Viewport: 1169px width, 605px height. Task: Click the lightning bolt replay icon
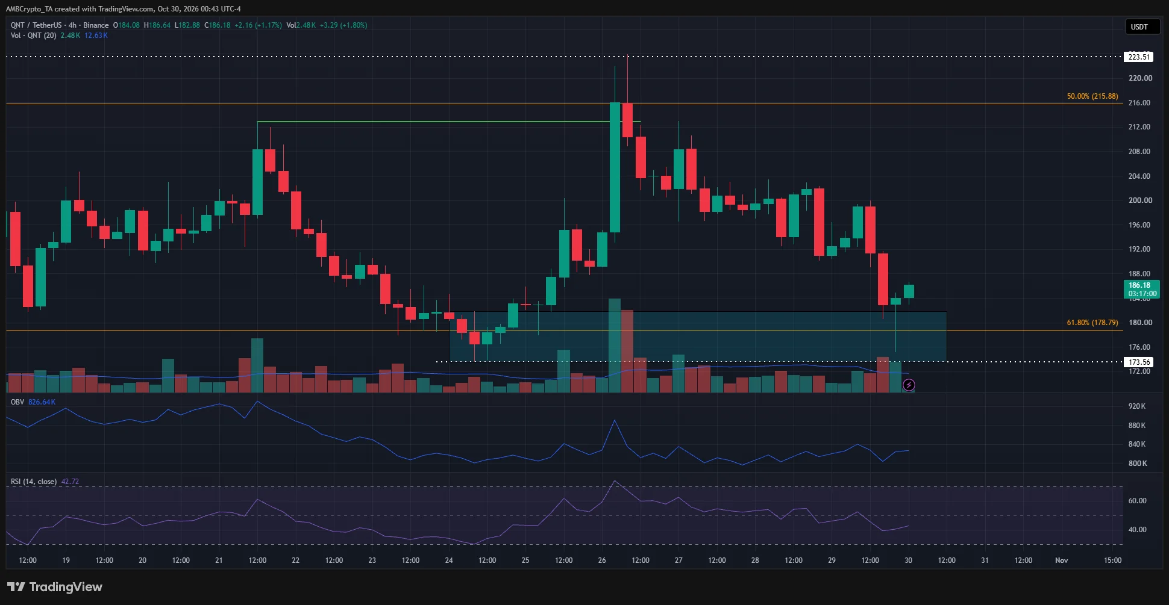click(x=909, y=385)
